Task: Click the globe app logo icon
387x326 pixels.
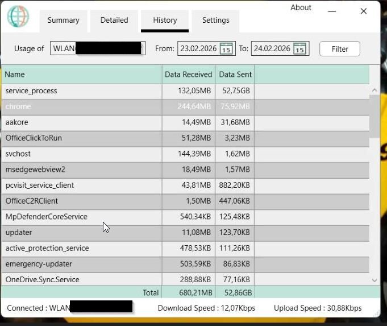Action: pos(18,16)
